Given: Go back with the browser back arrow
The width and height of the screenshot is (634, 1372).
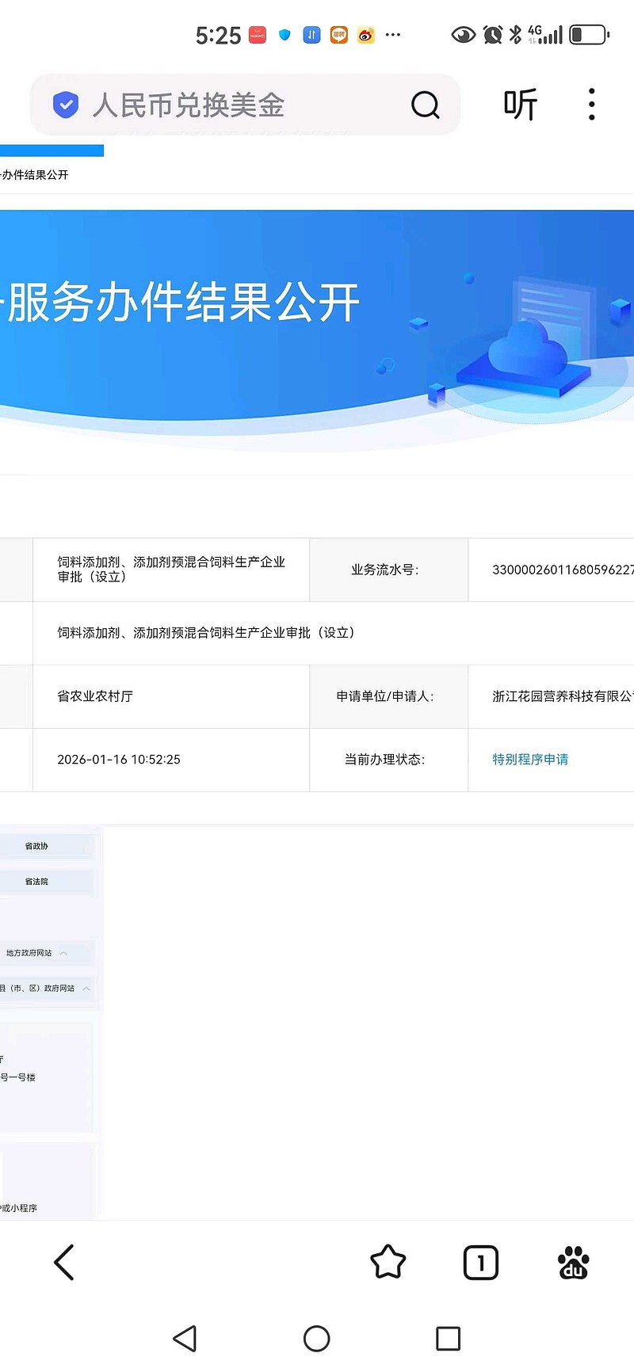Looking at the screenshot, I should [64, 1262].
